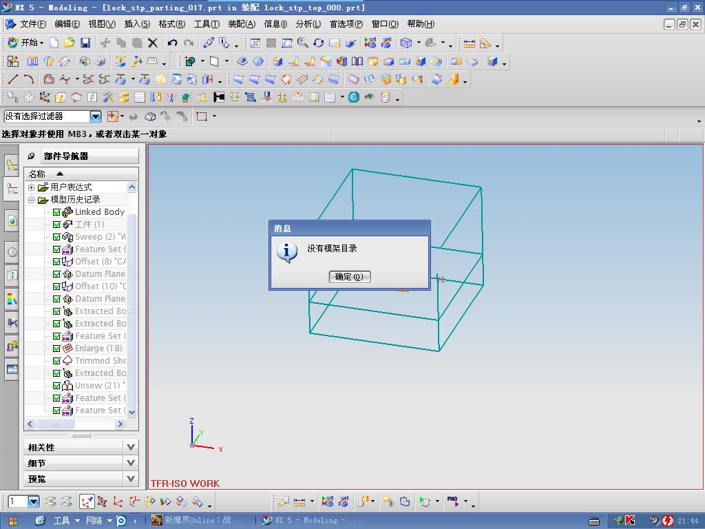Open the 插入(S) menu
Image resolution: width=705 pixels, height=529 pixels.
point(137,24)
